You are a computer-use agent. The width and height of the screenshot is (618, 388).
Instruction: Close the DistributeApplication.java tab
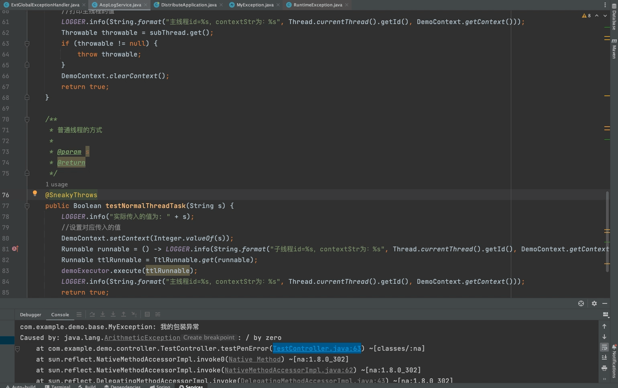[221, 5]
